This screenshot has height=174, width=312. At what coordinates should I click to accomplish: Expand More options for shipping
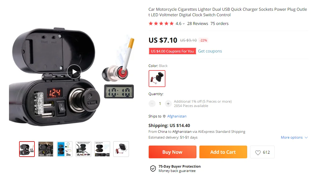(294, 137)
